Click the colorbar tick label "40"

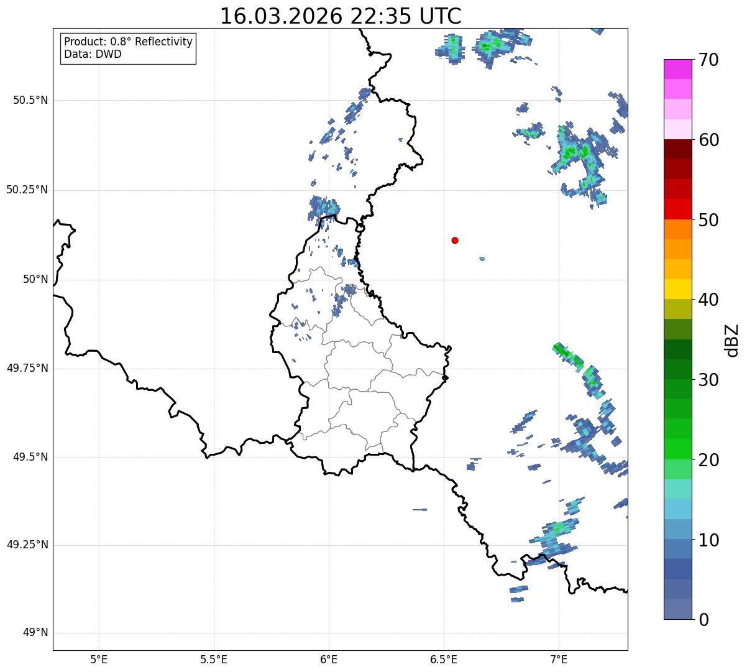coord(708,300)
